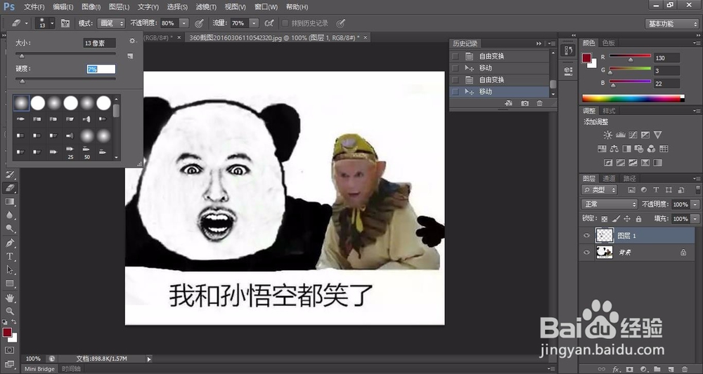Open layer 类型 filter dropdown

(600, 189)
